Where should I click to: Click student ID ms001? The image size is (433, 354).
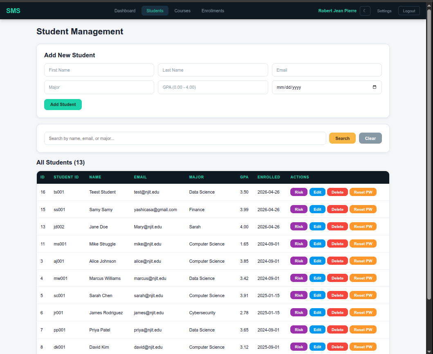[60, 244]
